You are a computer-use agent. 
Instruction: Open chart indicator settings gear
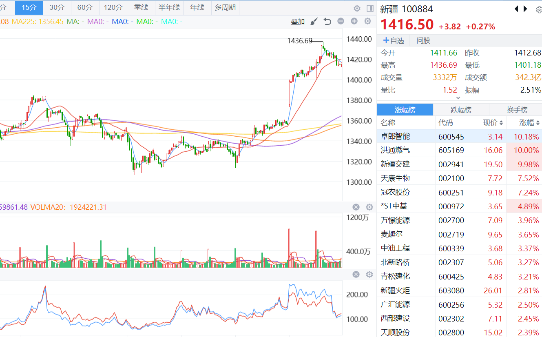click(367, 22)
